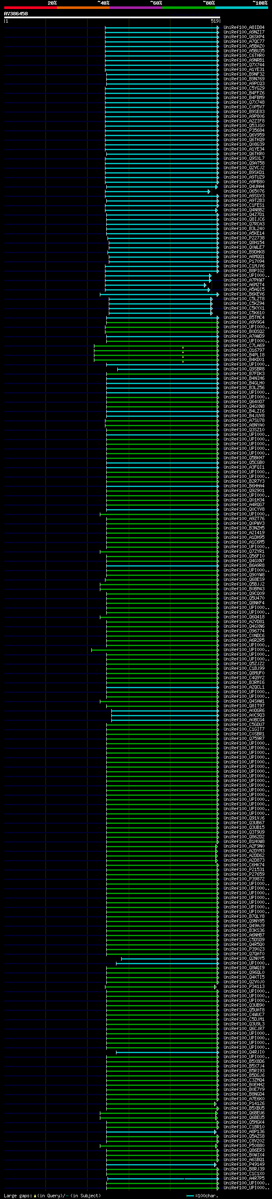Select the hit label UniRef100_C1MJY6
Viewport: 272px width, 1199px height.
coord(244,266)
